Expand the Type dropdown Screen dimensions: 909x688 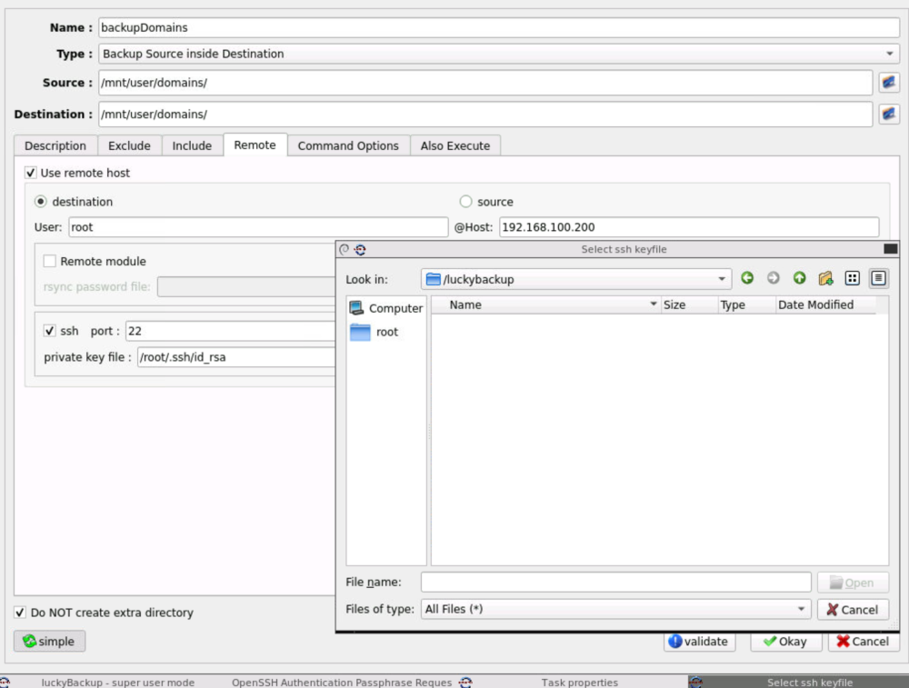pyautogui.click(x=498, y=54)
